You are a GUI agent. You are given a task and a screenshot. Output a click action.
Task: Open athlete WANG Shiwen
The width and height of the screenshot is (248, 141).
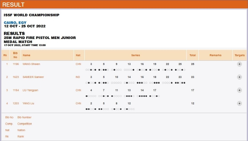coord(31,64)
